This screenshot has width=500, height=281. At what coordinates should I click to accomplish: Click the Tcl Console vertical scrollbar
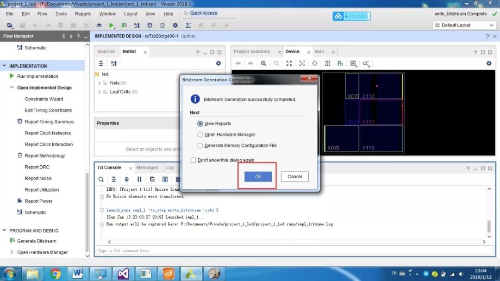(x=489, y=226)
